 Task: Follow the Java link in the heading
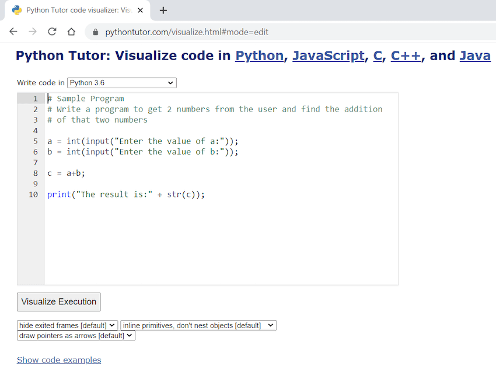point(475,56)
